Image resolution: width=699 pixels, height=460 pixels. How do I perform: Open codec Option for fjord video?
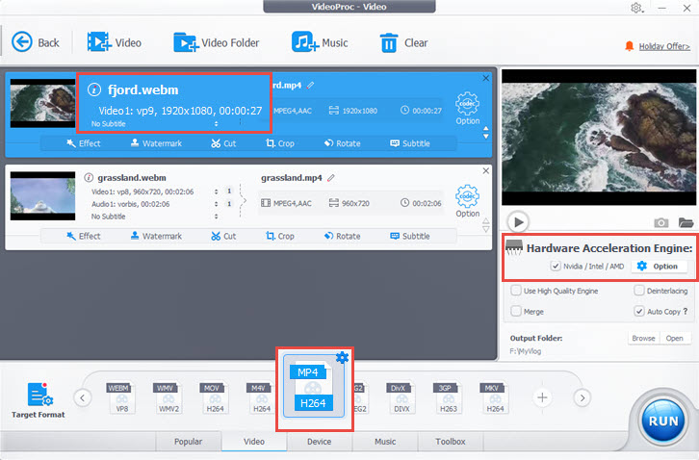pyautogui.click(x=467, y=108)
